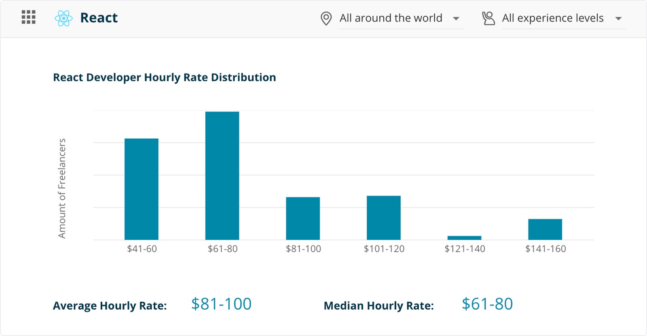This screenshot has height=336, width=647.
Task: Open the 'All around the world' selector
Action: 391,18
